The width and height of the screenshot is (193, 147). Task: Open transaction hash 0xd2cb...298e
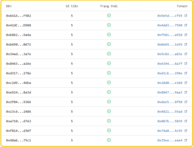pos(170,73)
